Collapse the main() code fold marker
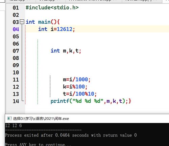 (x=22, y=22)
